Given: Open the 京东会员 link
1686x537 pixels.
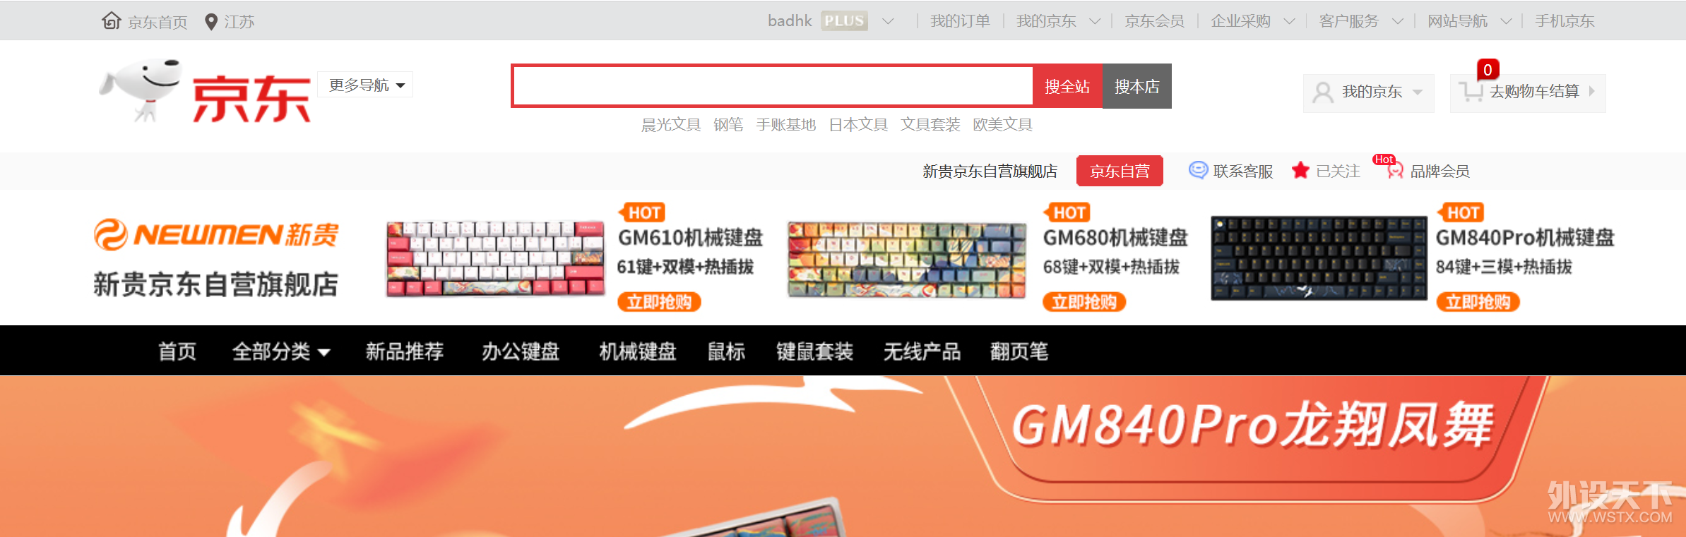Looking at the screenshot, I should click(1154, 21).
